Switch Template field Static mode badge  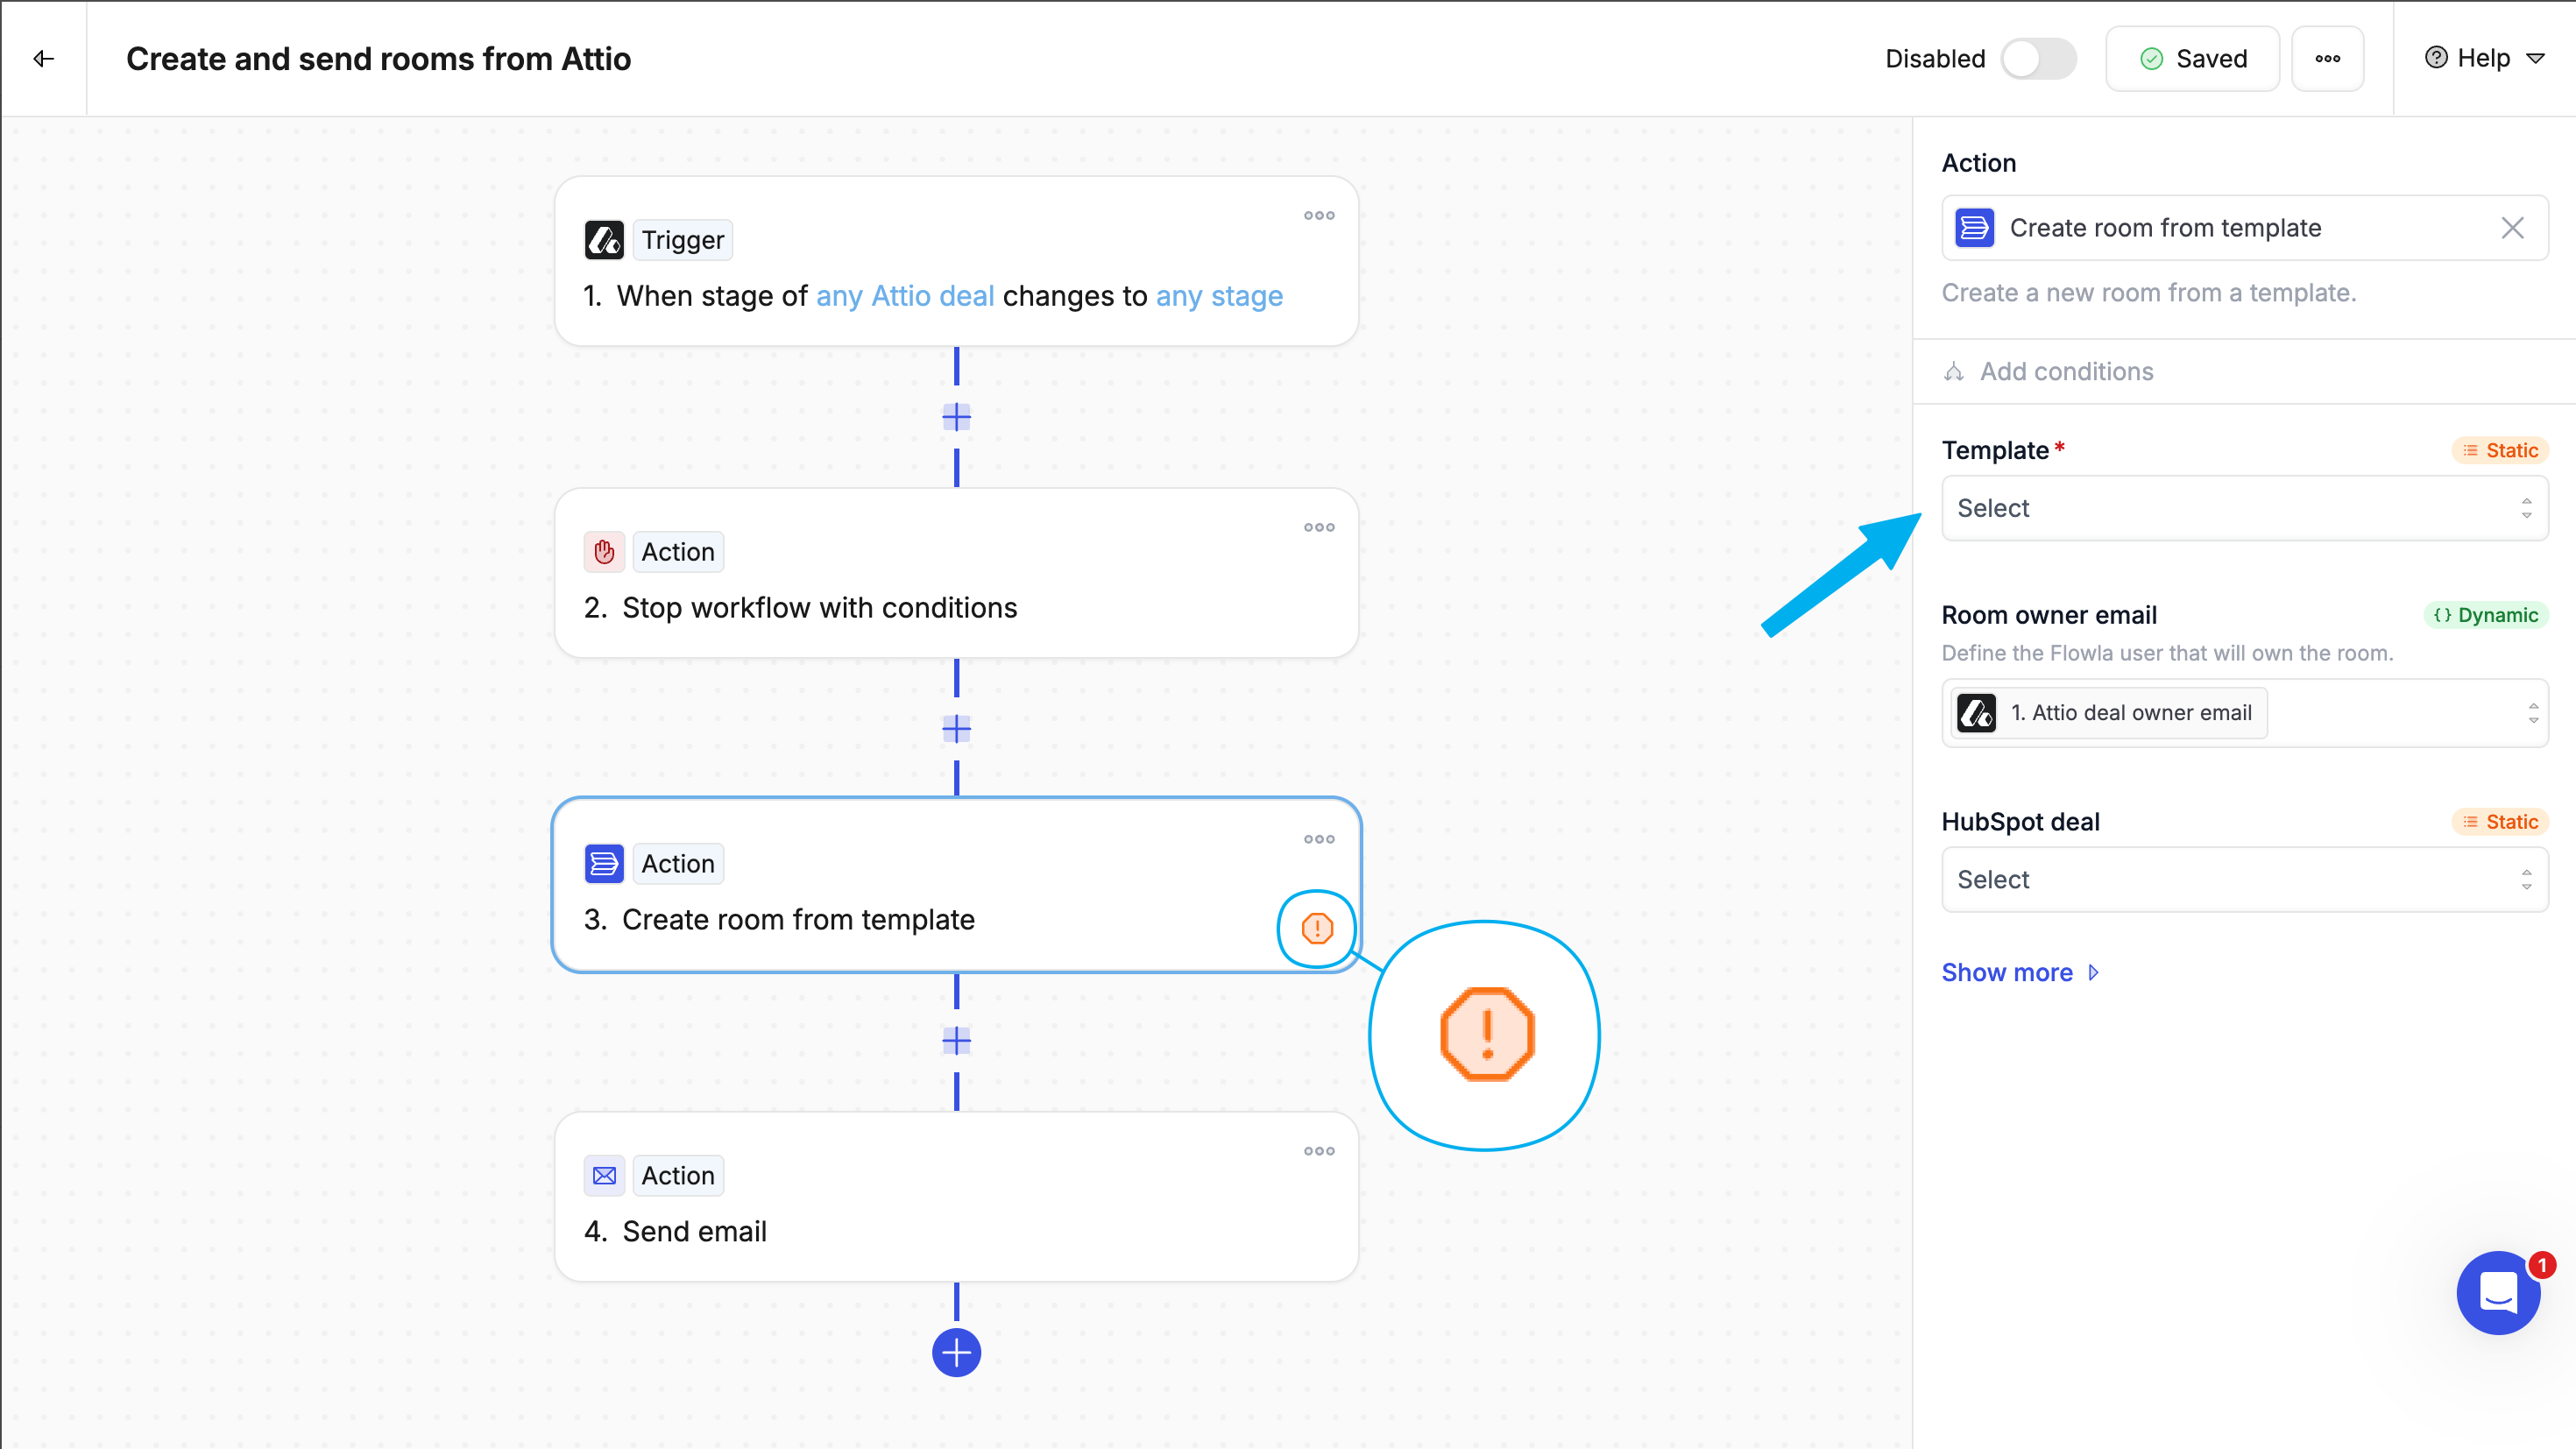[2499, 450]
